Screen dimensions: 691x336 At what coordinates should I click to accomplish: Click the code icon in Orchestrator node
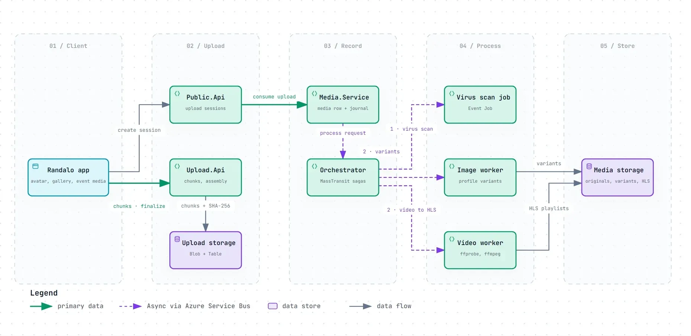[x=314, y=166]
